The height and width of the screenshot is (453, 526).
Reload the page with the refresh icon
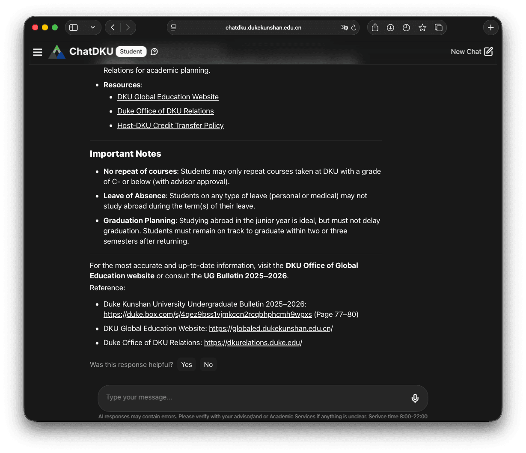coord(354,27)
